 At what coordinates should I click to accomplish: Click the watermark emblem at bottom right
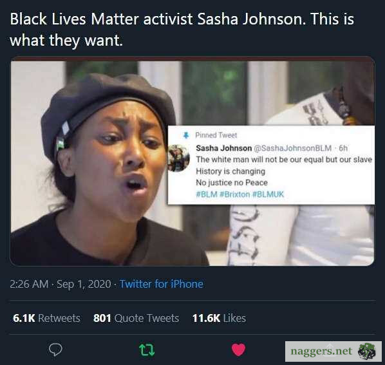click(x=367, y=351)
